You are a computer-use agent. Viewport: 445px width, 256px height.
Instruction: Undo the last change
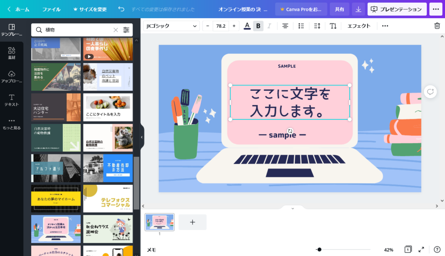[121, 9]
